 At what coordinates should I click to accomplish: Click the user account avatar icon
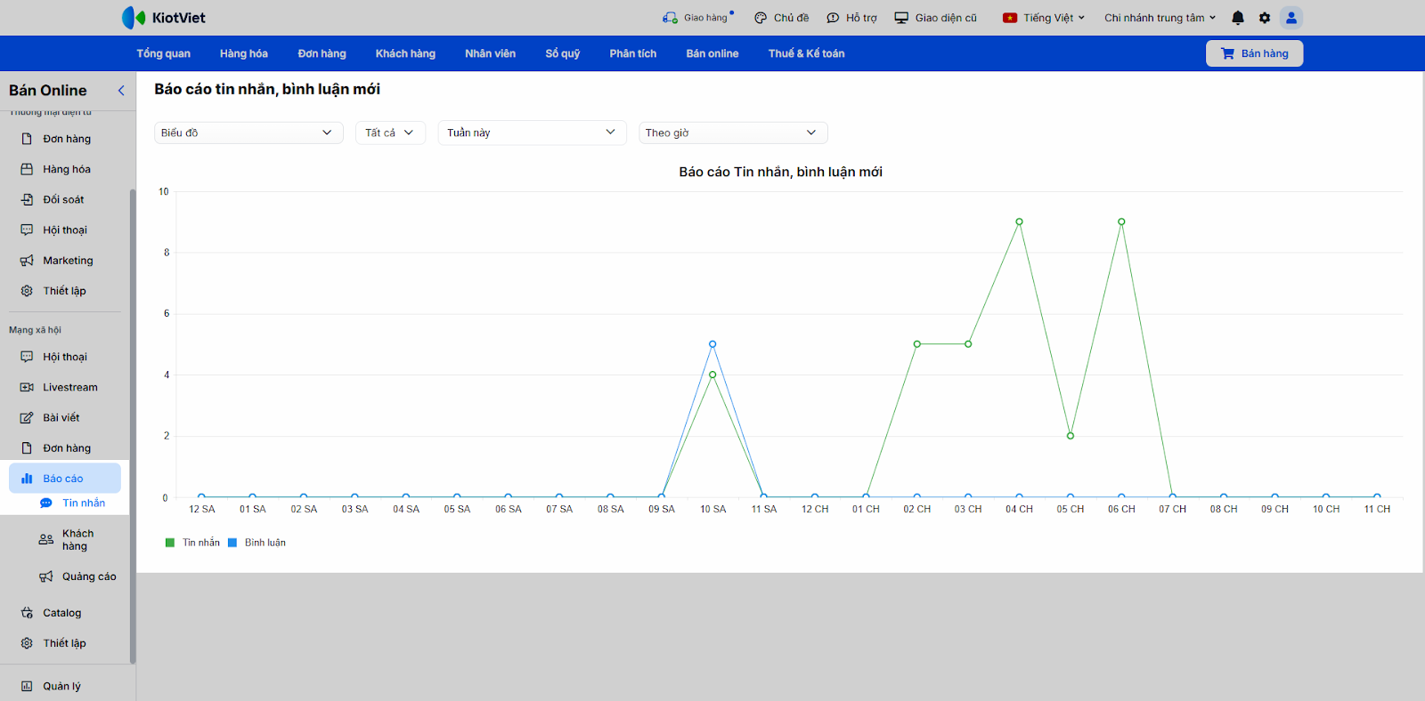[x=1291, y=18]
